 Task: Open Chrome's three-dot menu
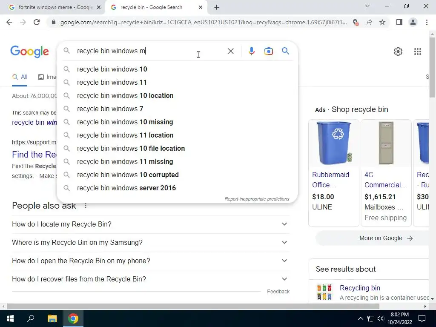427,22
